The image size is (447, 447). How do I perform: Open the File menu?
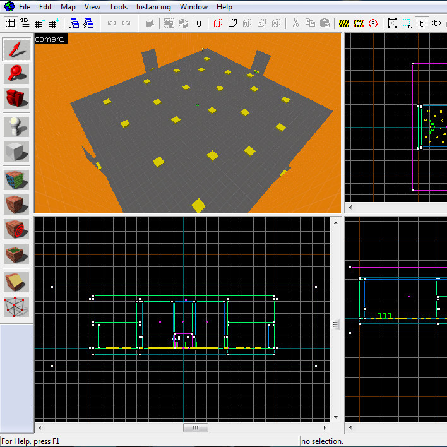(x=25, y=7)
